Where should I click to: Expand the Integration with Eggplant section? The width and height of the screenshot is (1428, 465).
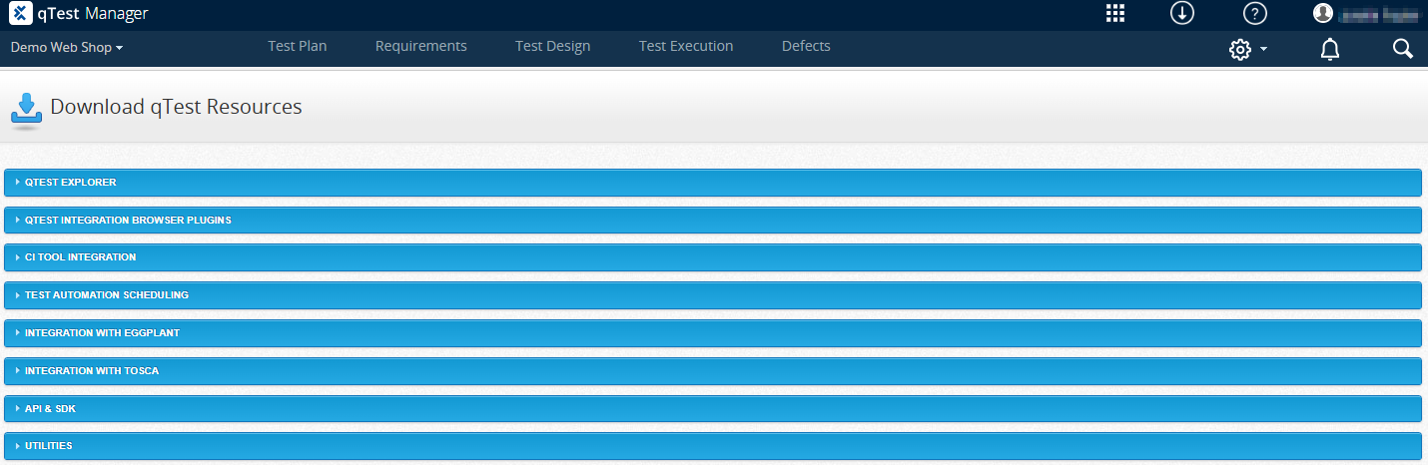pyautogui.click(x=102, y=333)
